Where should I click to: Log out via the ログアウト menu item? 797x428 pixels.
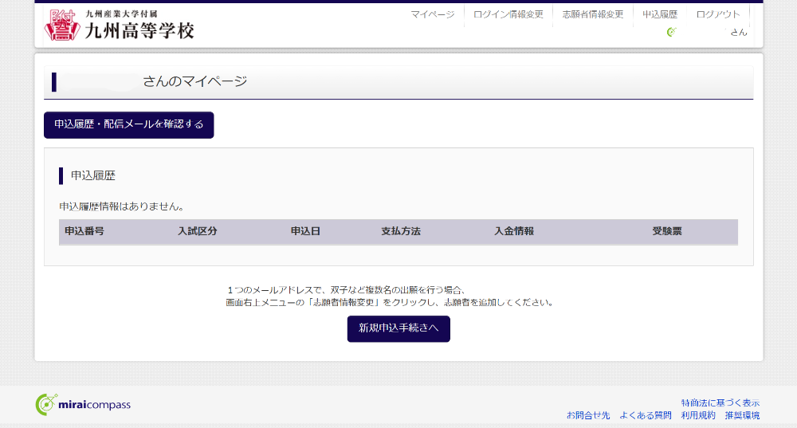[717, 14]
